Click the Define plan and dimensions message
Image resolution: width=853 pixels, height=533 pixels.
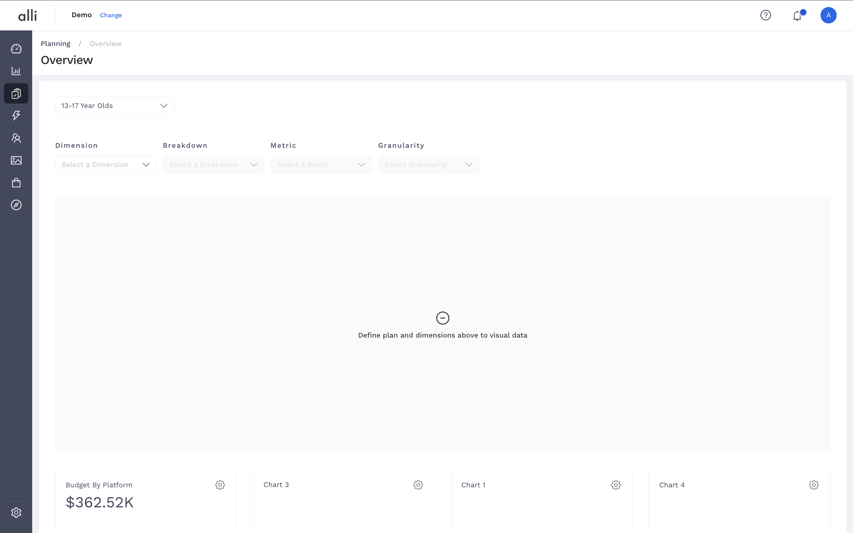443,335
